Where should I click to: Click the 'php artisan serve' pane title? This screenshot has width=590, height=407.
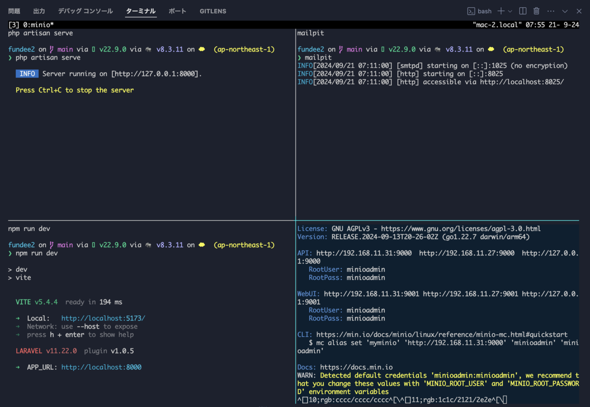(x=40, y=33)
